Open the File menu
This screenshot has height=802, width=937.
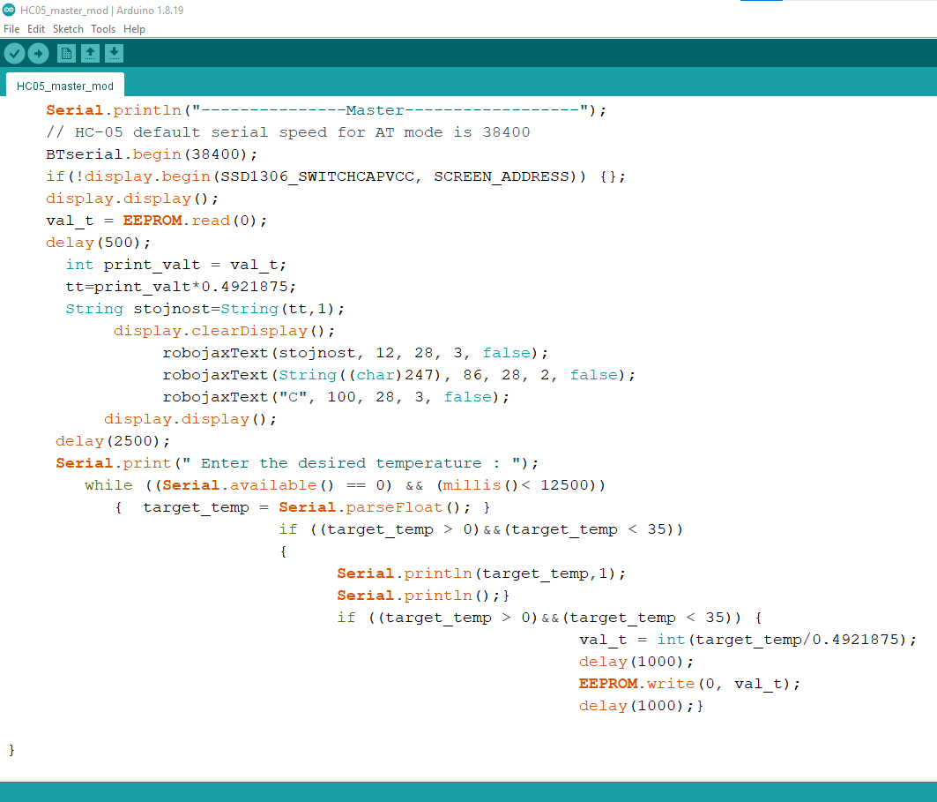[11, 29]
